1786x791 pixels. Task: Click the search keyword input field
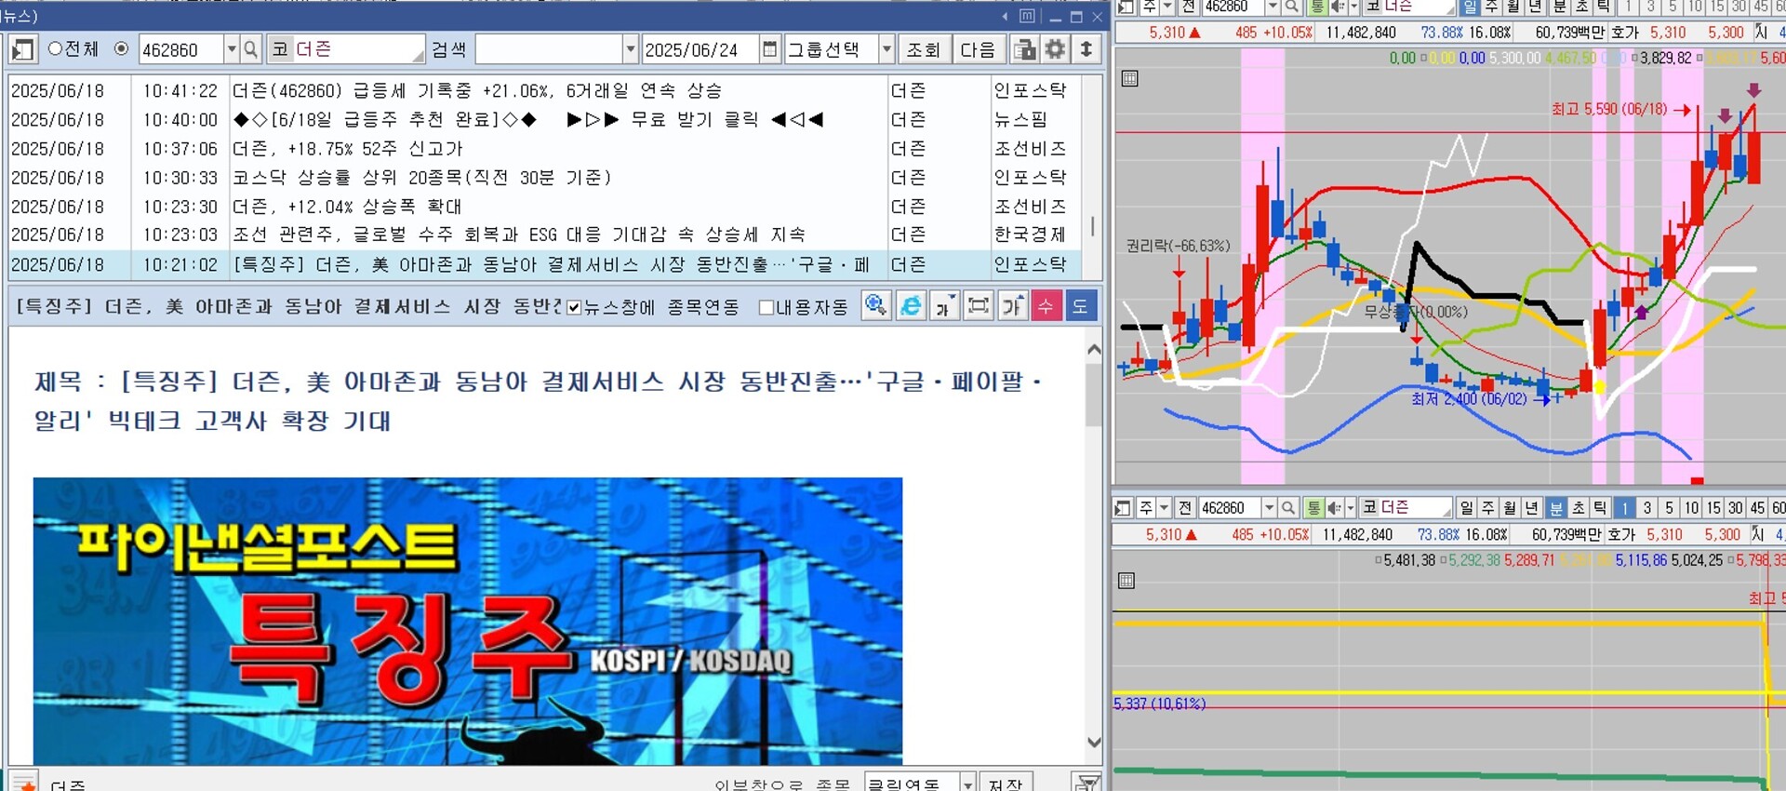pos(549,49)
